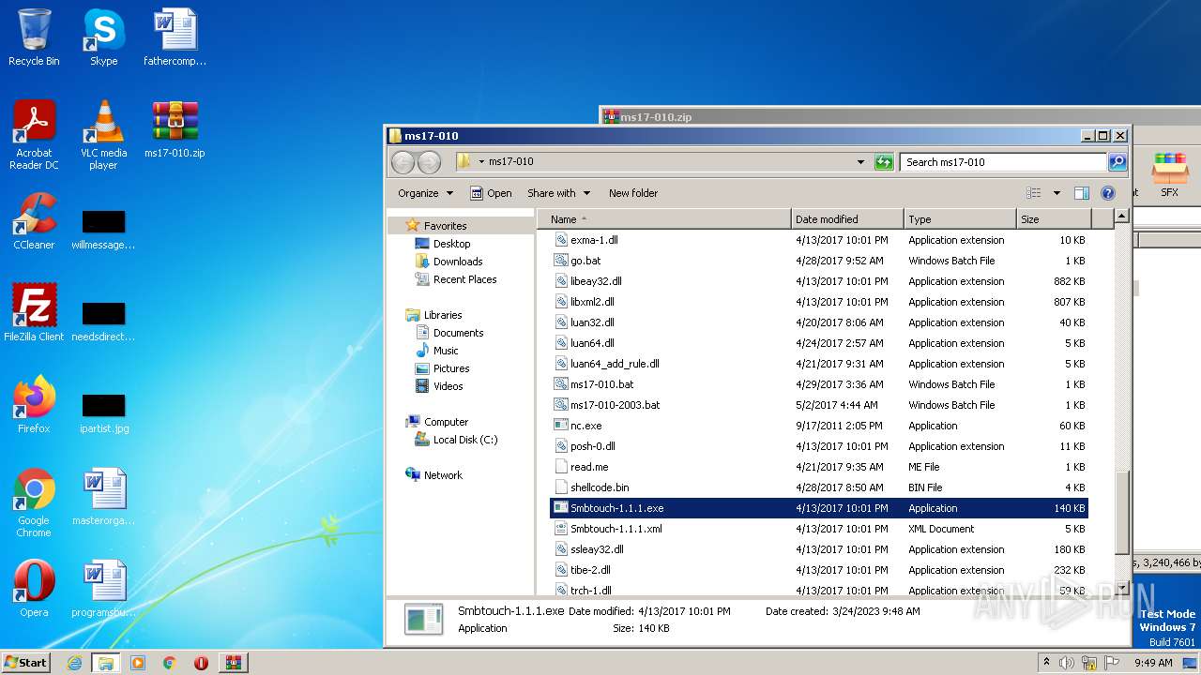Sort files by Date modified column
Image resolution: width=1201 pixels, height=675 pixels.
point(847,219)
